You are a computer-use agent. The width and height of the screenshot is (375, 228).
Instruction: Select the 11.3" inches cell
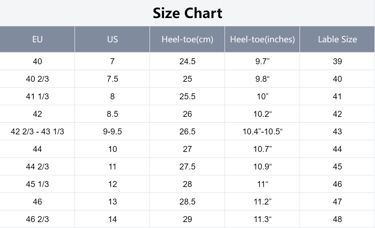[262, 219]
